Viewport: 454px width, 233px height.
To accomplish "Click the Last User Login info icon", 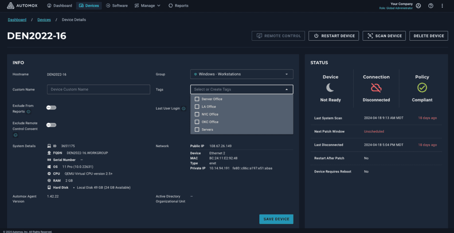I will [184, 109].
